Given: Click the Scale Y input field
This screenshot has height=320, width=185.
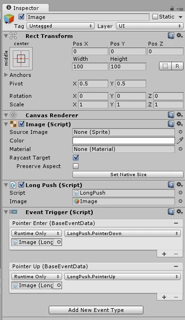Looking at the screenshot, I should tap(131, 104).
